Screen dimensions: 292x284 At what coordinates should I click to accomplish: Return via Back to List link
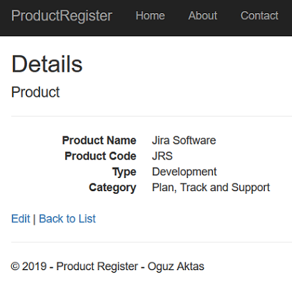pyautogui.click(x=67, y=218)
